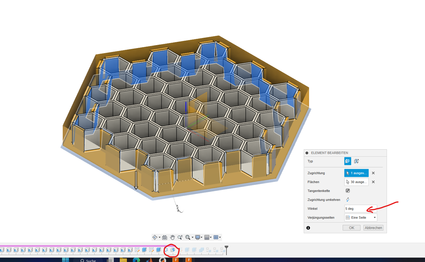Clear the Flächen face selection

pyautogui.click(x=373, y=182)
